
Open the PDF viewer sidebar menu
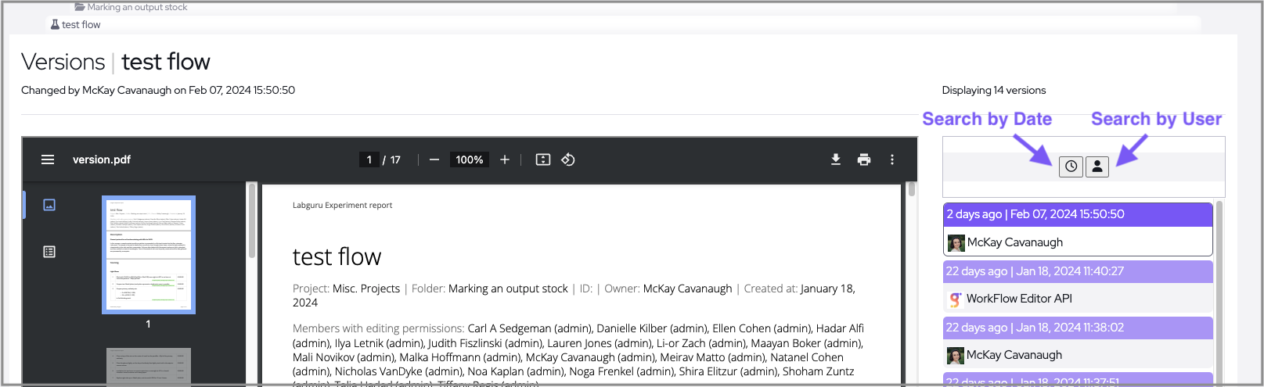pos(48,159)
